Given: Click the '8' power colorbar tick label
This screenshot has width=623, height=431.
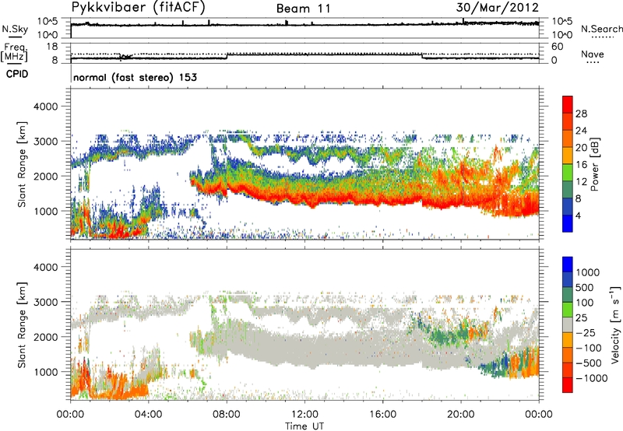Looking at the screenshot, I should click(578, 199).
